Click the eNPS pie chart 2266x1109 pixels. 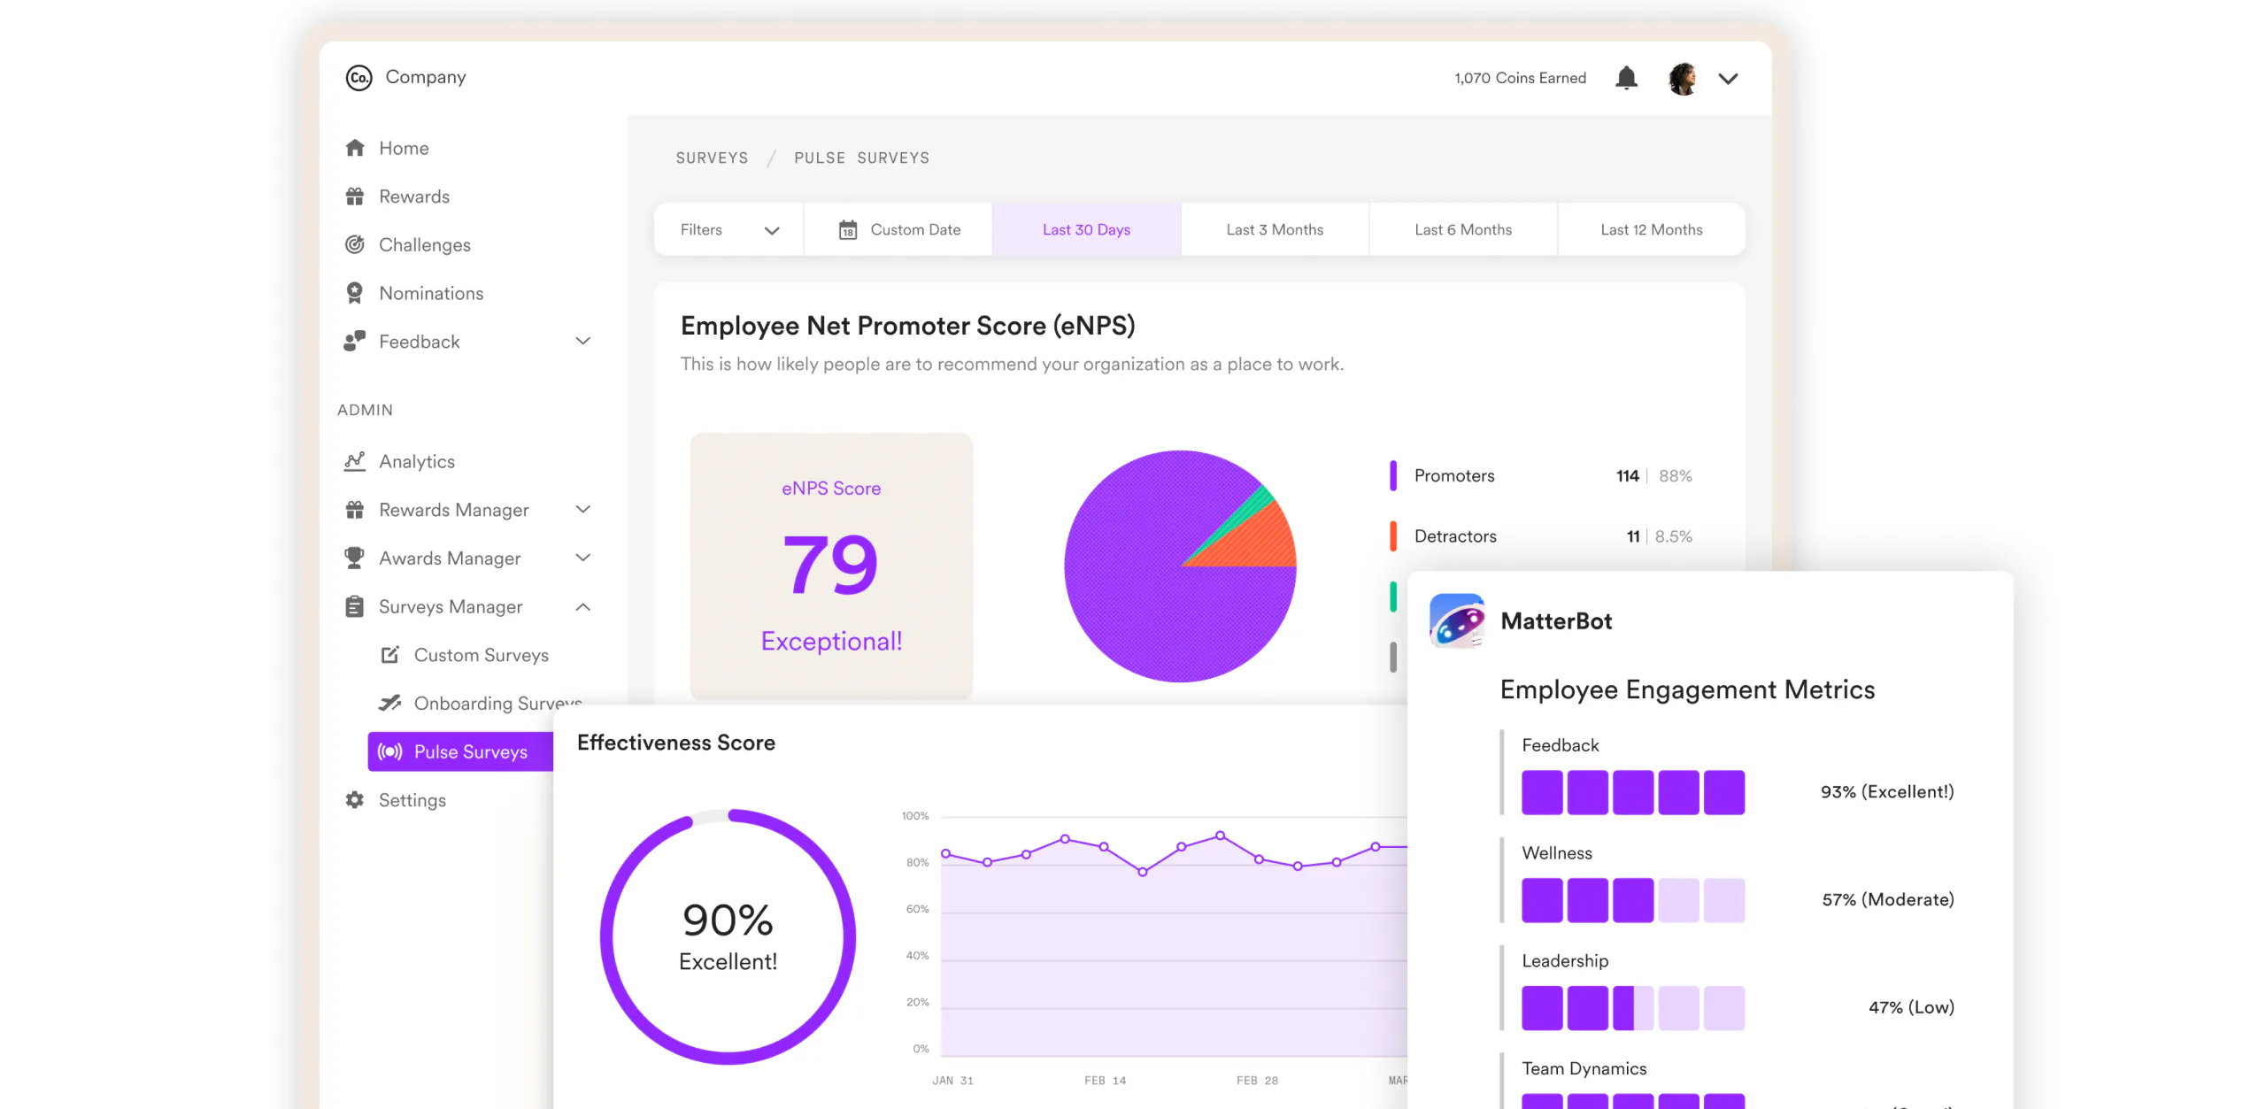pos(1180,566)
